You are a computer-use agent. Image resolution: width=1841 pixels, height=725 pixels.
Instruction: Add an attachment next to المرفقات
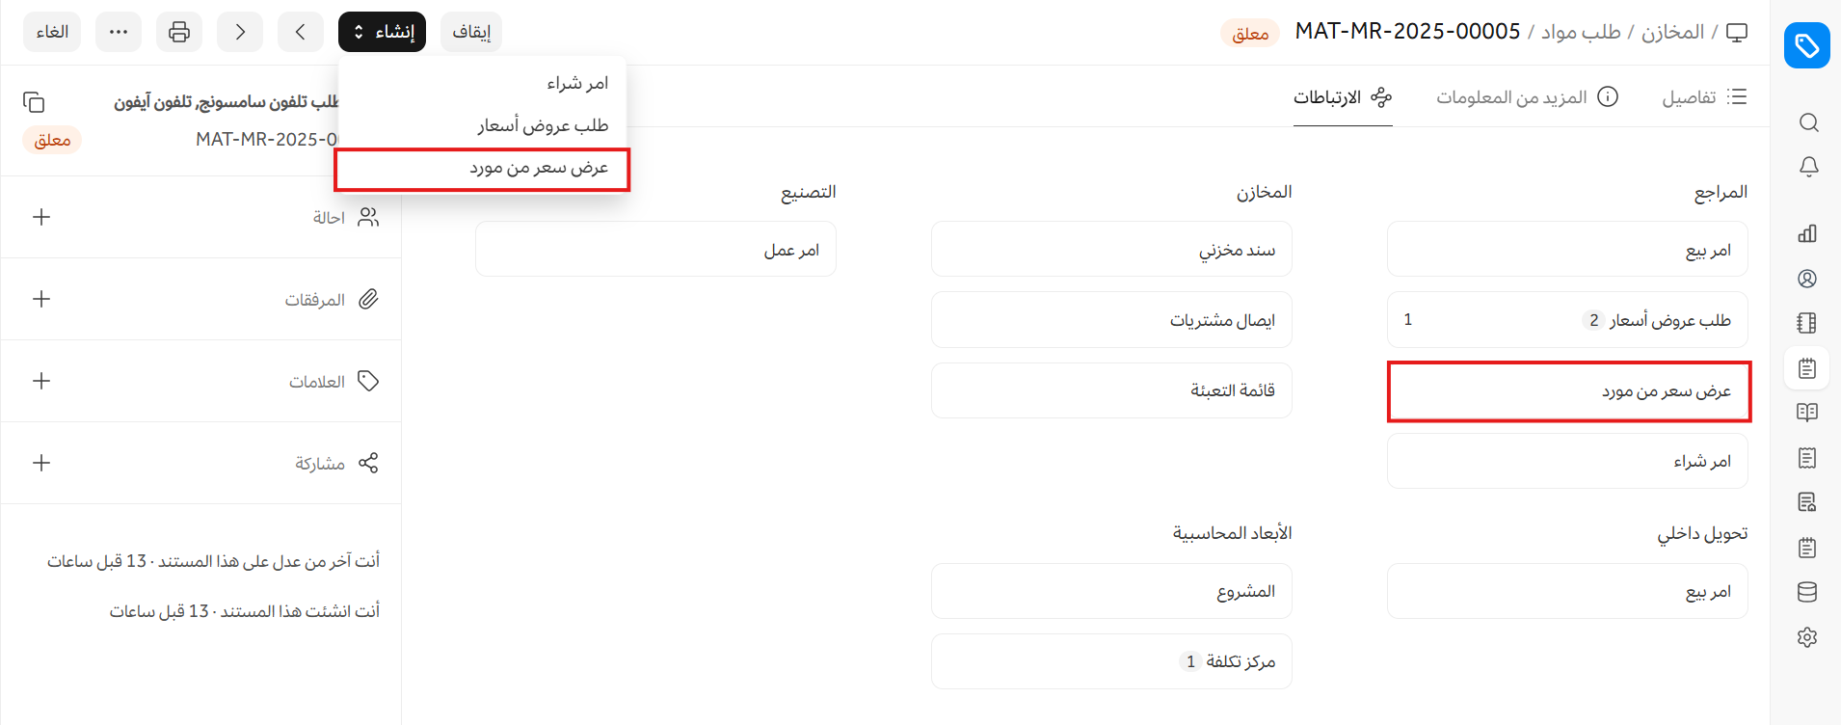pyautogui.click(x=41, y=299)
